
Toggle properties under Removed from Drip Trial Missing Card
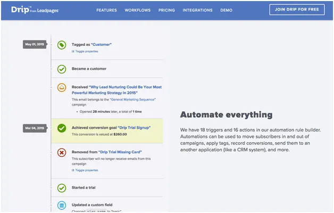(x=85, y=170)
